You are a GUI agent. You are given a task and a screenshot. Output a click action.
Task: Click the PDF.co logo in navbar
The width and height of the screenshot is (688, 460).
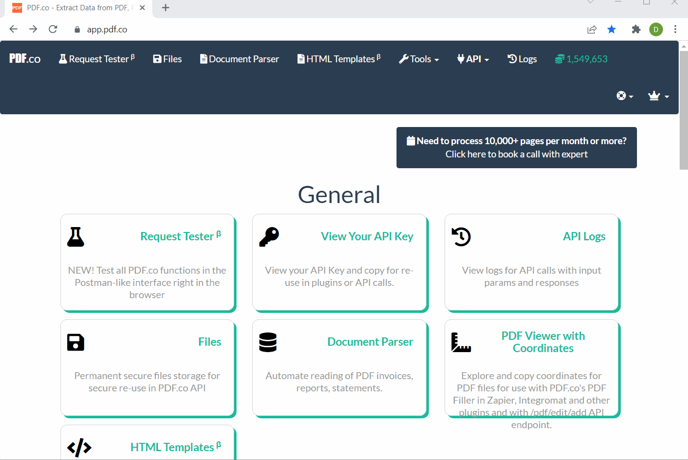(25, 59)
